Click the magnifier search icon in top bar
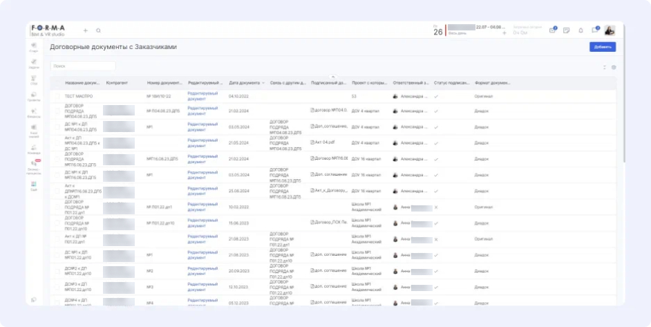The image size is (651, 327). click(x=99, y=30)
